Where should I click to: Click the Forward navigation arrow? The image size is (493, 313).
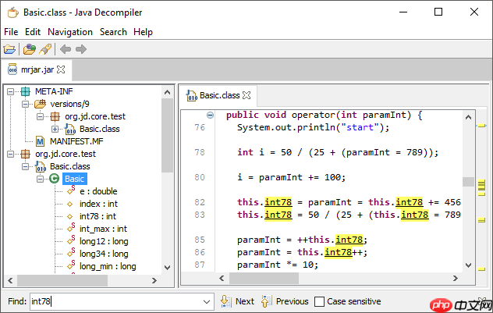[81, 49]
